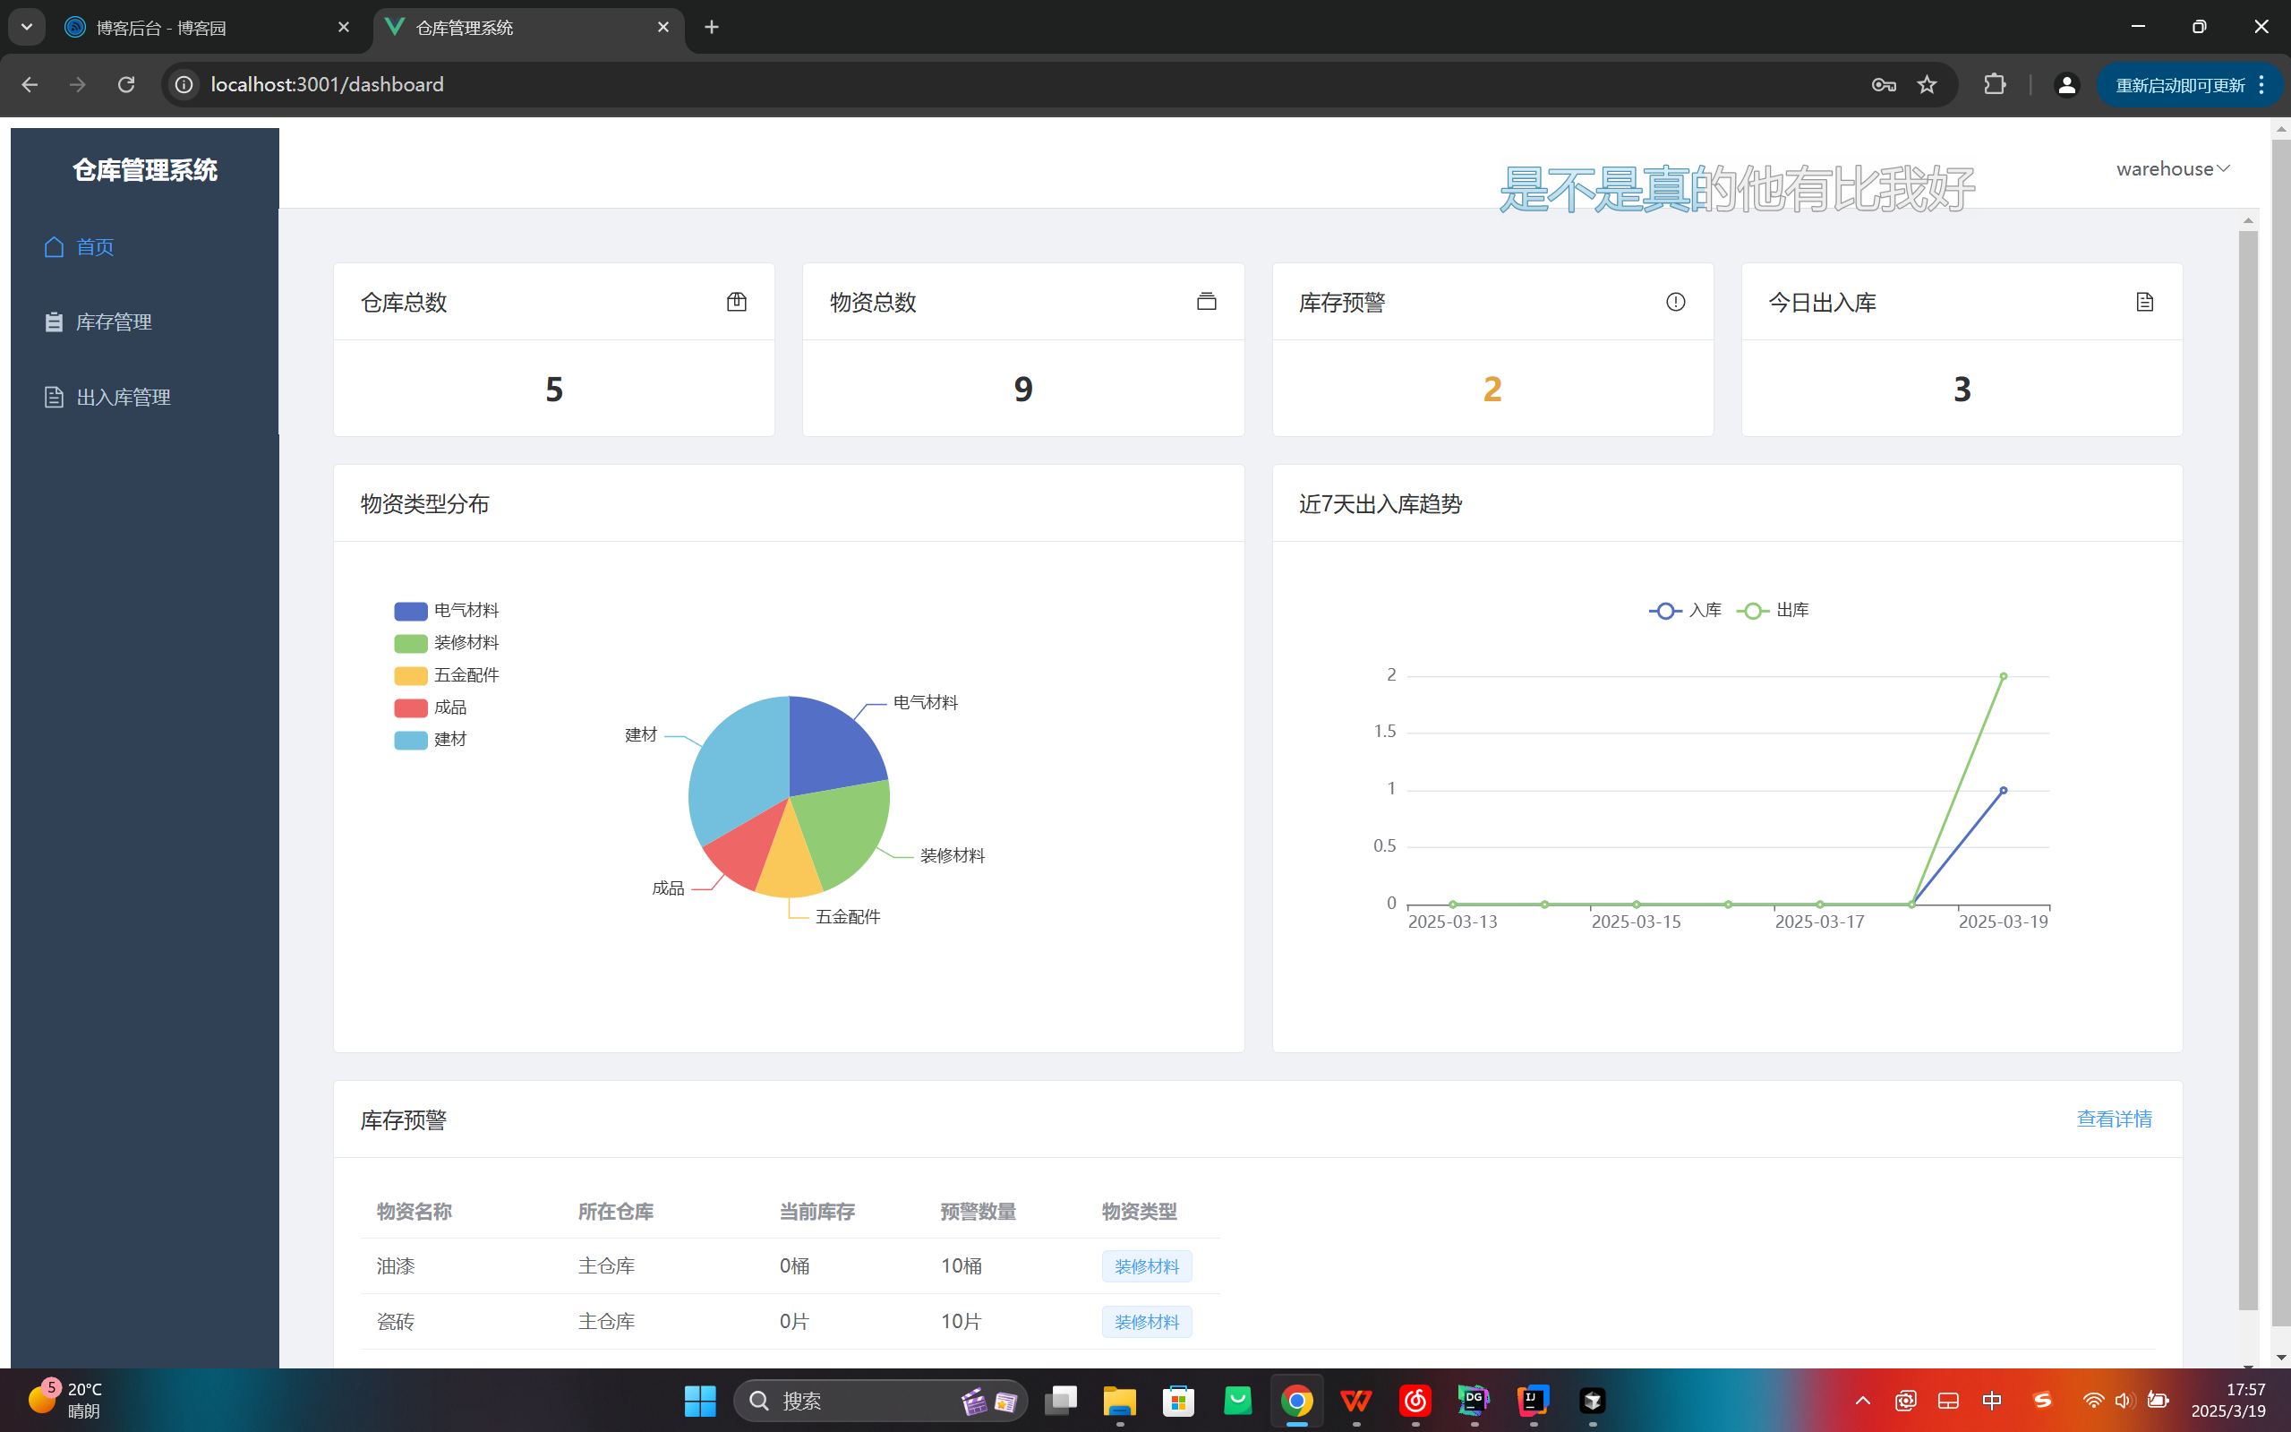Show hidden system tray icons

pos(1862,1401)
